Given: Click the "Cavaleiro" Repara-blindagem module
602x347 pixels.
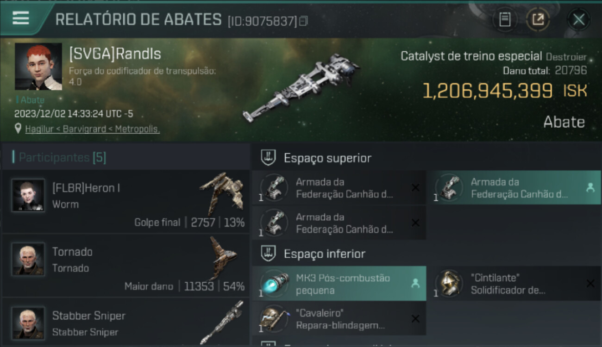Looking at the screenshot, I should click(x=339, y=319).
